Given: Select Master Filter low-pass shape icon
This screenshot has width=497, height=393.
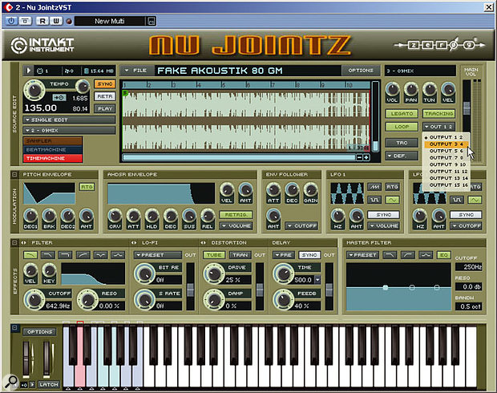Looking at the screenshot, I should [390, 255].
